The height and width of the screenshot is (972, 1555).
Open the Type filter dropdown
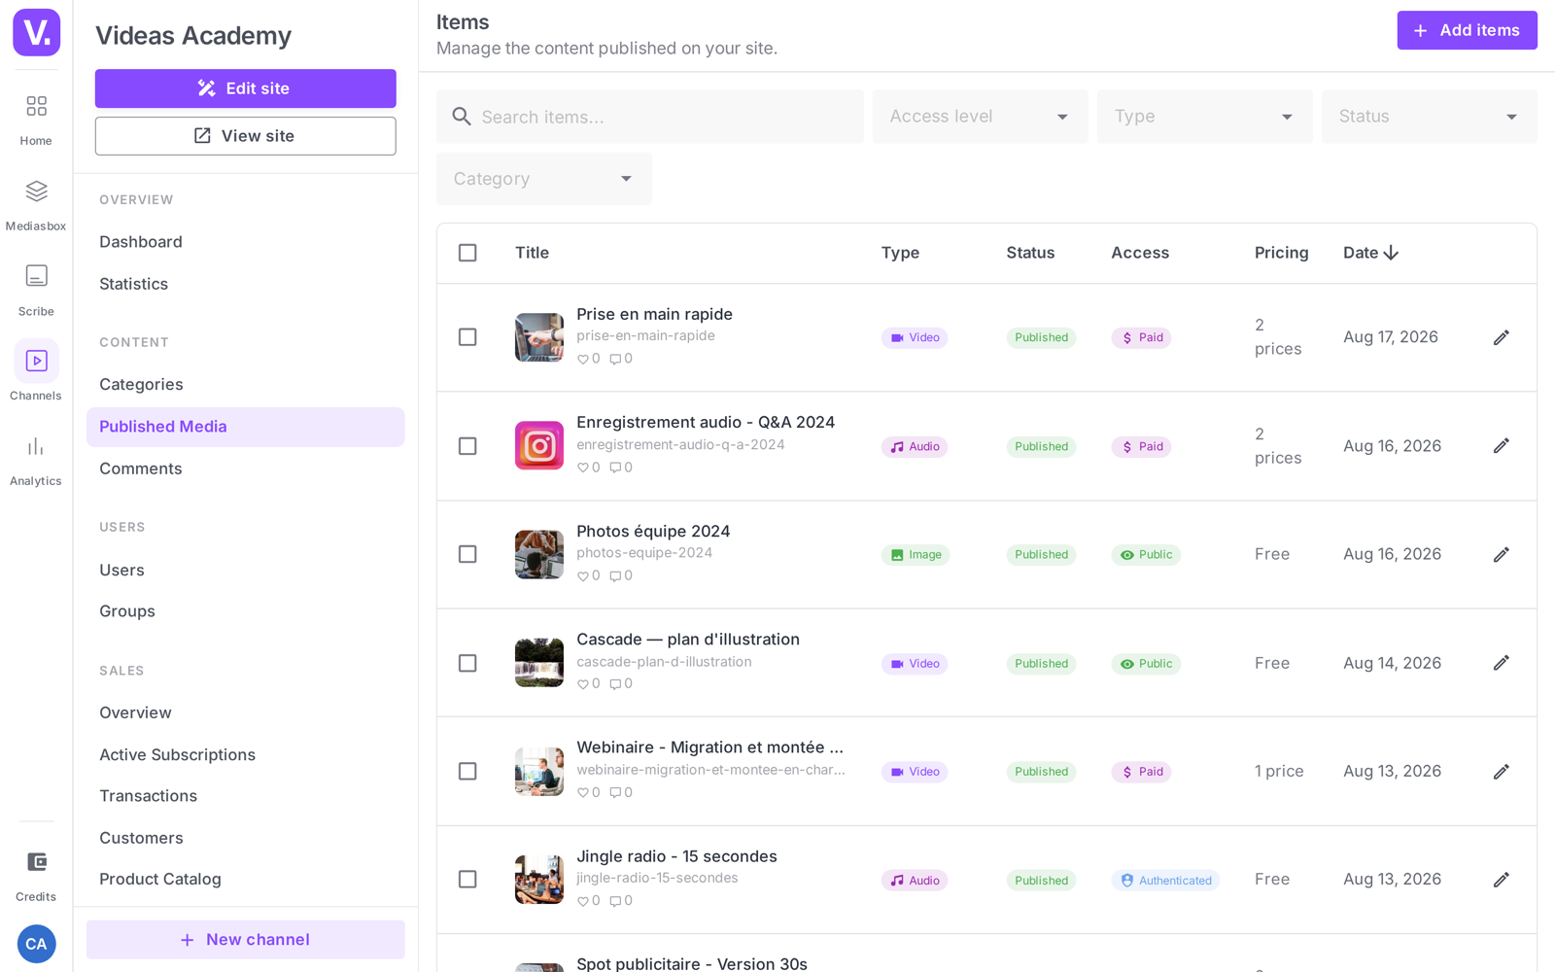(1204, 117)
